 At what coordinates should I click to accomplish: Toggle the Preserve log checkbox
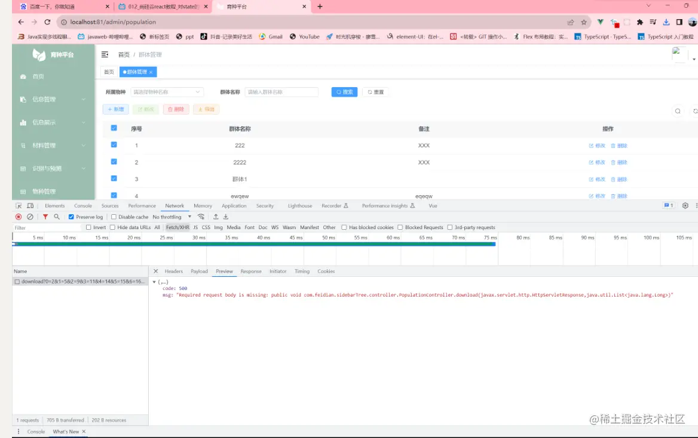click(x=71, y=217)
